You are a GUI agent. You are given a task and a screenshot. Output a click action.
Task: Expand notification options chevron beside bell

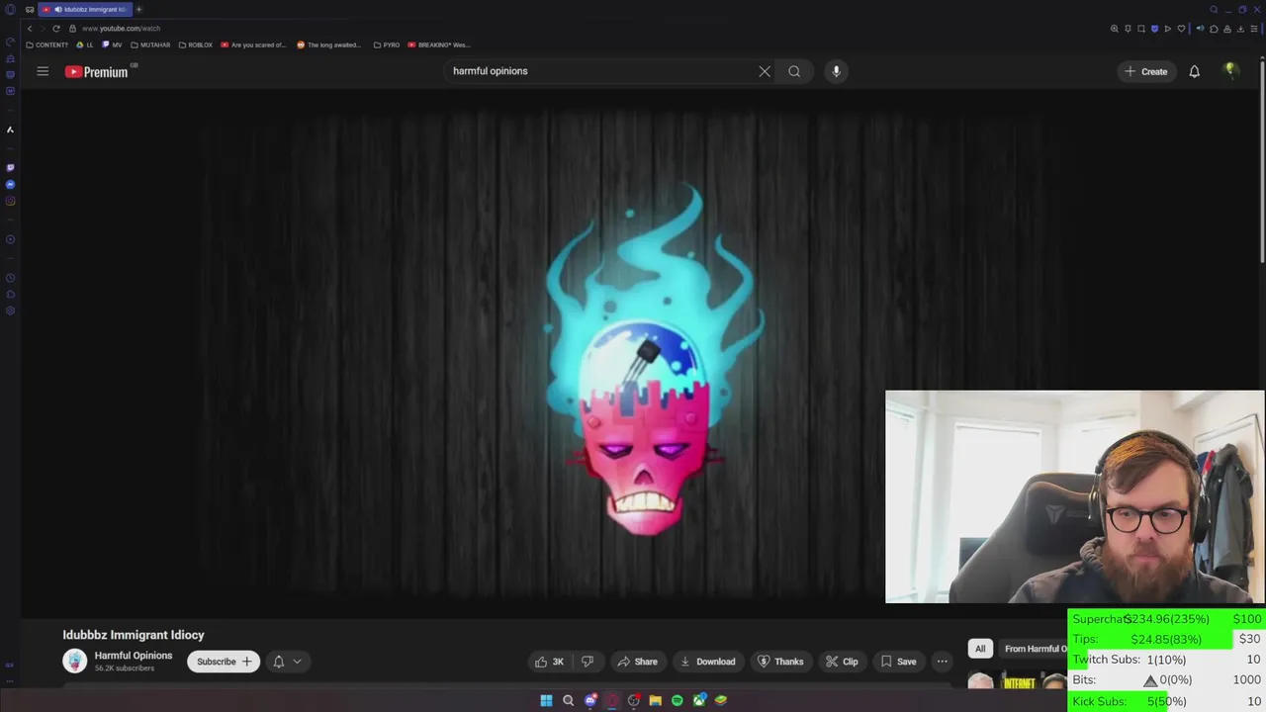297,662
